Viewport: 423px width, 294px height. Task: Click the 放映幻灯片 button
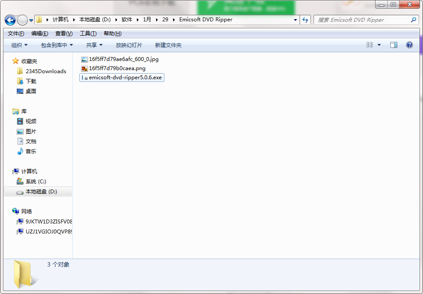[x=129, y=45]
